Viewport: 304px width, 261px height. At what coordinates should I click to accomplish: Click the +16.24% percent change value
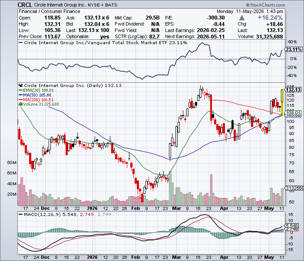(270, 18)
